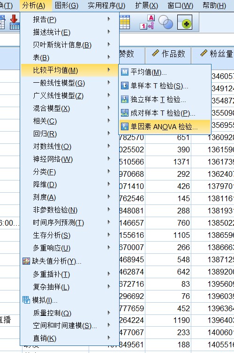This screenshot has height=353, width=234.
Task: Select cell with value 1190
Action: (x=168, y=320)
